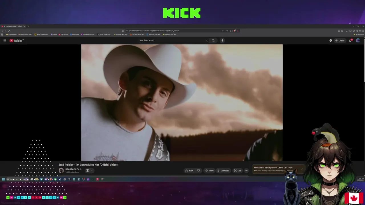The width and height of the screenshot is (365, 205).
Task: Open the more actions three-dot menu
Action: tap(246, 171)
